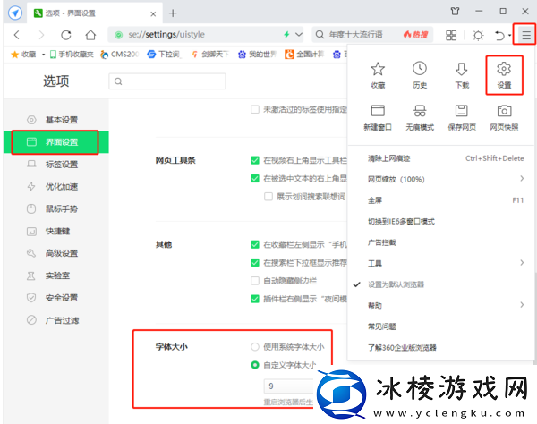The image size is (537, 424).
Task: Open dropdown arrow beside undo icon
Action: 509,35
